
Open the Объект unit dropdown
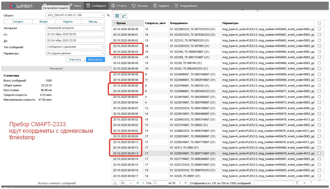[x=75, y=15]
